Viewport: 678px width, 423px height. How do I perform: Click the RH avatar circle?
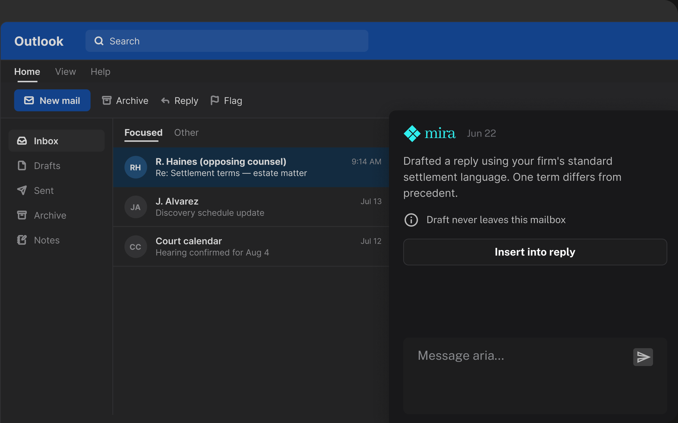tap(136, 167)
